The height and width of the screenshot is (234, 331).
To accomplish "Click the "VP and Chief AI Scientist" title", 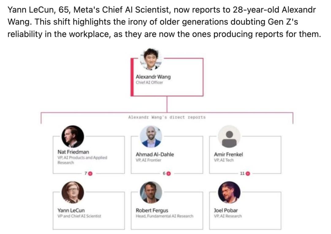I will click(x=79, y=216).
